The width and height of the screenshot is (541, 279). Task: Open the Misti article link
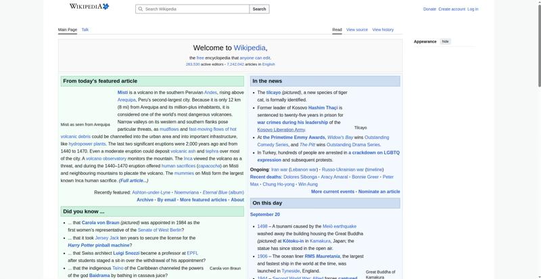122,93
